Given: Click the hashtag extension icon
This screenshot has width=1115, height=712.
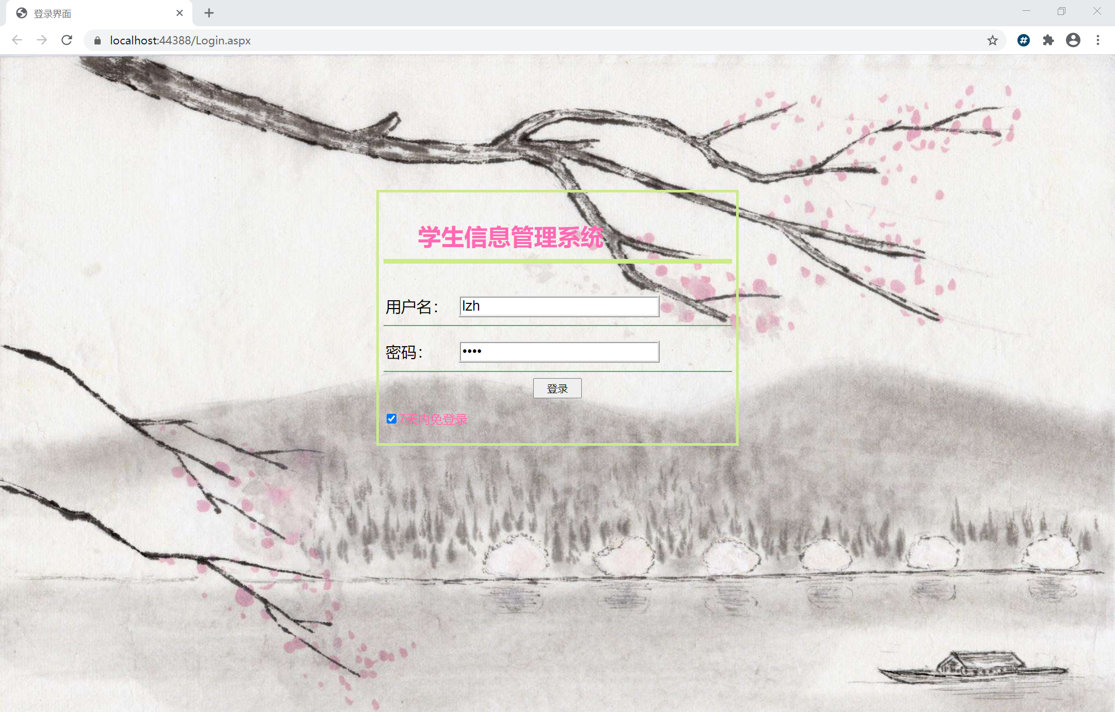Looking at the screenshot, I should coord(1023,40).
